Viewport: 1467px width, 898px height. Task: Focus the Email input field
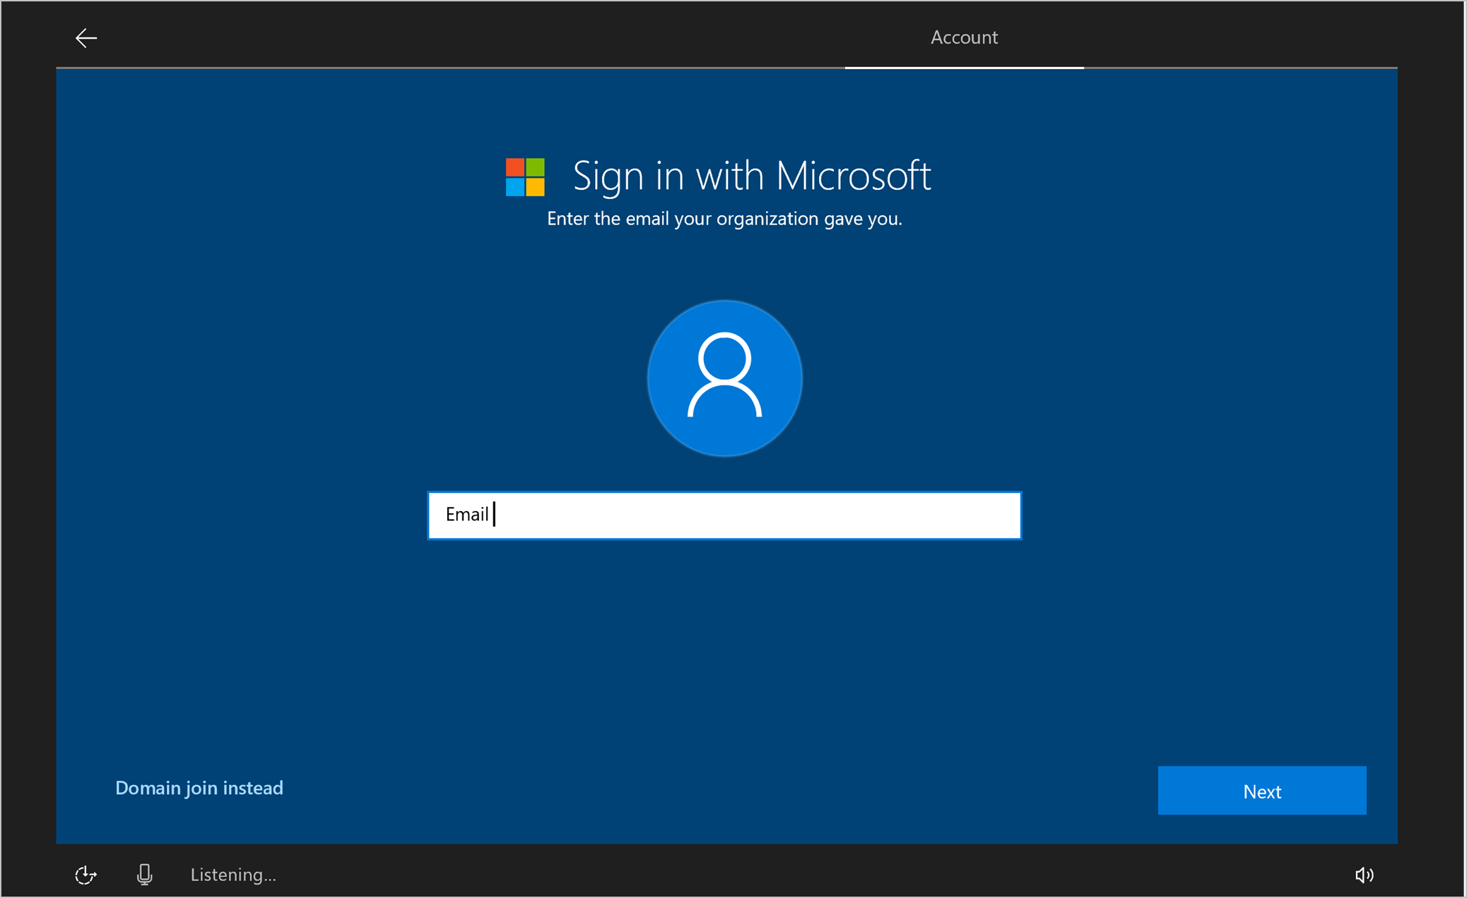point(724,515)
